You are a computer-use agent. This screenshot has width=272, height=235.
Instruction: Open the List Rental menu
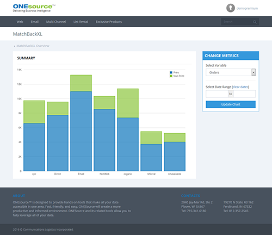click(81, 22)
